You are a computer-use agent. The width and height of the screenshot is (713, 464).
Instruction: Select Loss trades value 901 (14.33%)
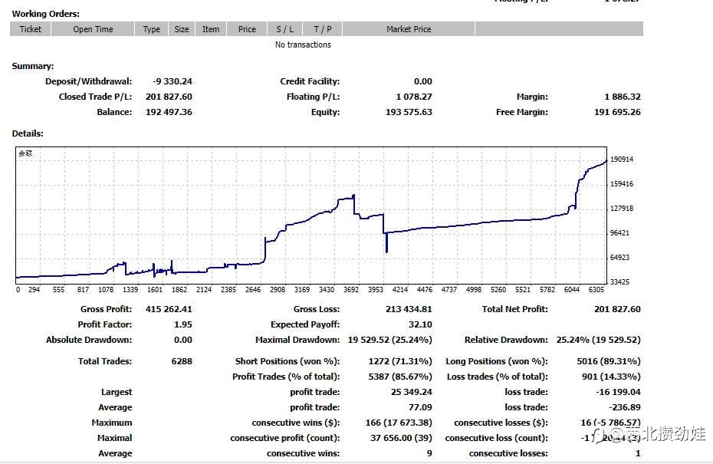tap(611, 377)
